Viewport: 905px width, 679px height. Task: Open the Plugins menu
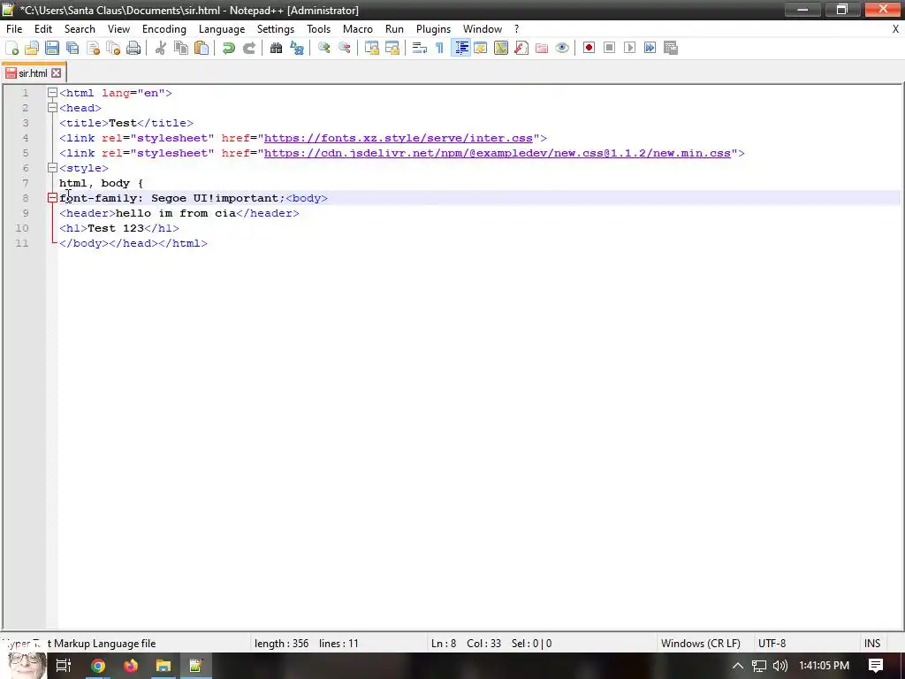433,29
